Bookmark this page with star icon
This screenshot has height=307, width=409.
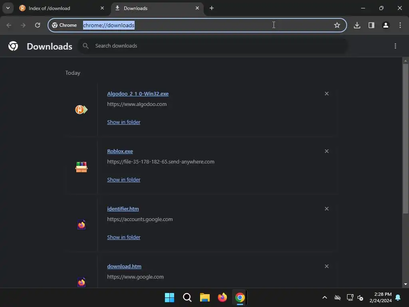tap(337, 25)
